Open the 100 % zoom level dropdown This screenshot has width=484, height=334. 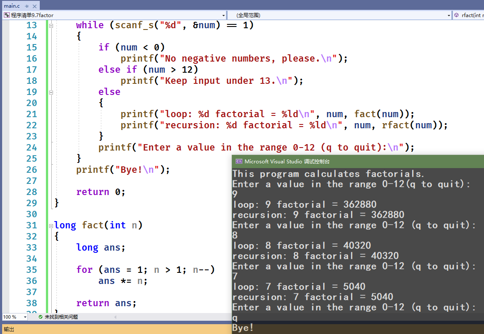point(15,317)
